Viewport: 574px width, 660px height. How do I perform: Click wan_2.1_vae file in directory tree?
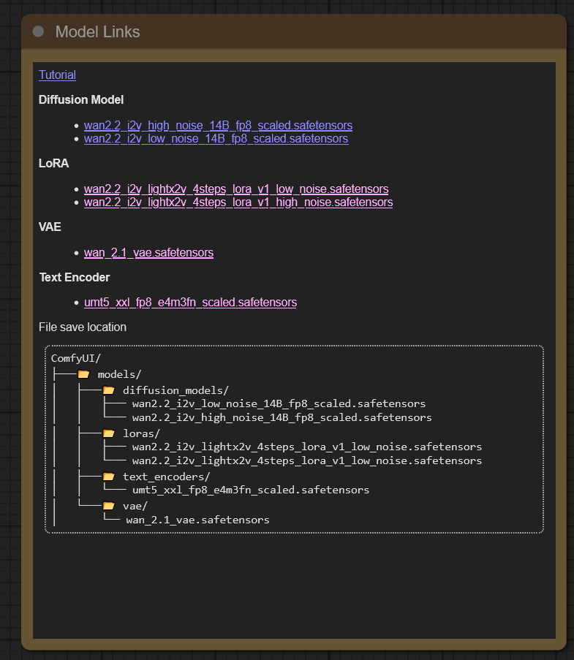coord(197,520)
